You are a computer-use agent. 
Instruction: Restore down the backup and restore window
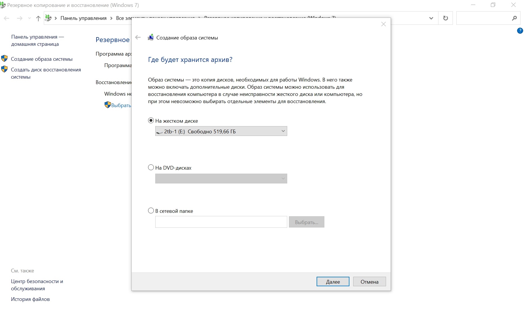[493, 5]
